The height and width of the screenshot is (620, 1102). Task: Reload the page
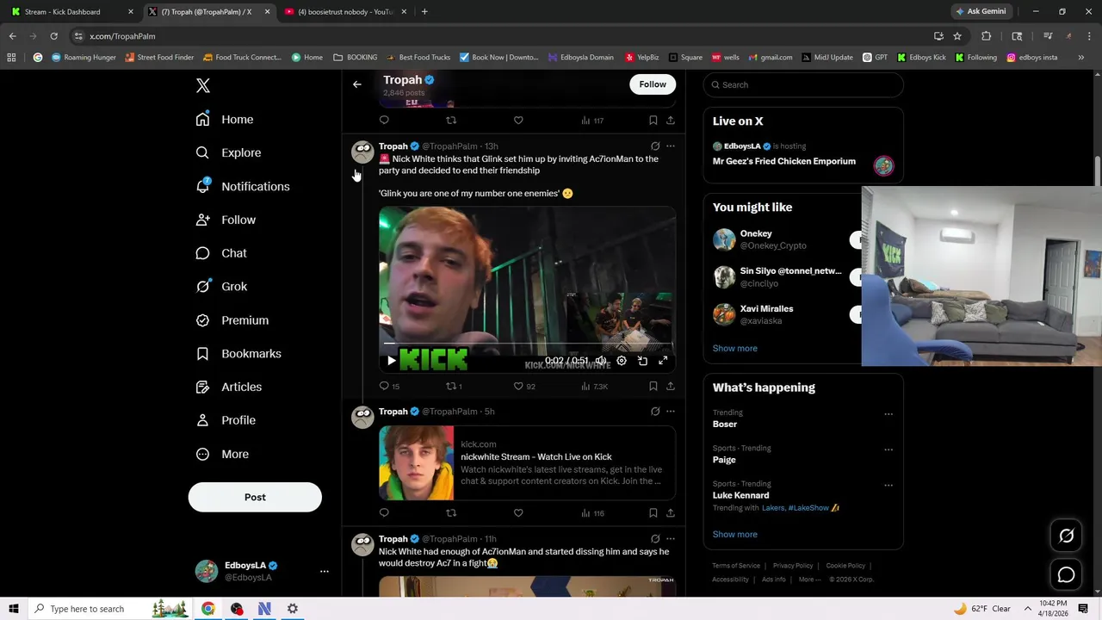point(53,36)
